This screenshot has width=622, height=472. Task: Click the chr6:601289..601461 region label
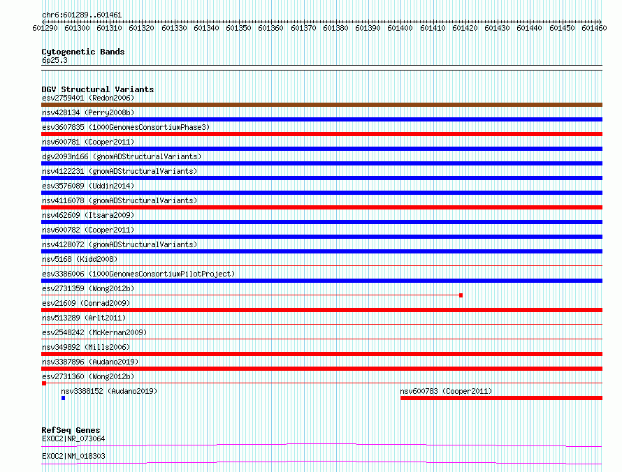click(x=82, y=15)
